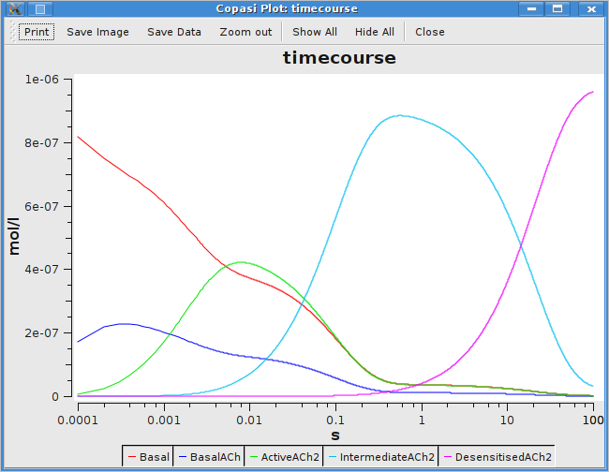Maximize the Copasi Plot window
This screenshot has width=609, height=472.
pyautogui.click(x=557, y=8)
